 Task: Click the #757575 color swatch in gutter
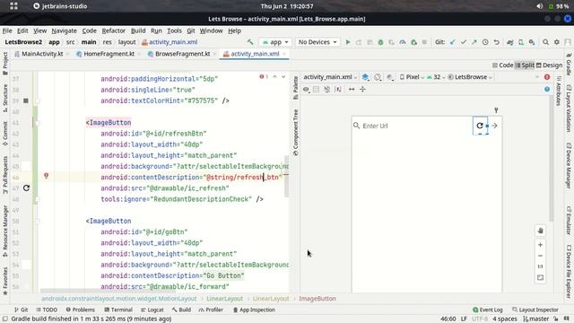tap(26, 100)
